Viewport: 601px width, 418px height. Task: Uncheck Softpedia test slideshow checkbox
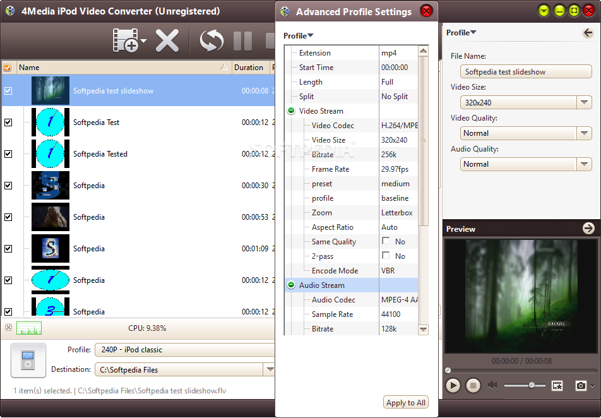[8, 91]
